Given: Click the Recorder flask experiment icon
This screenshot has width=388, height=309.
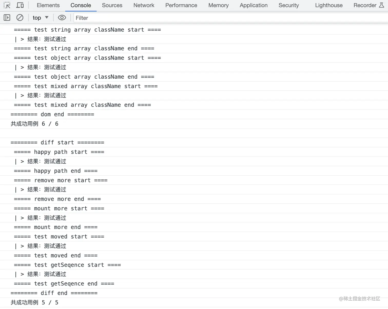Looking at the screenshot, I should pyautogui.click(x=382, y=5).
